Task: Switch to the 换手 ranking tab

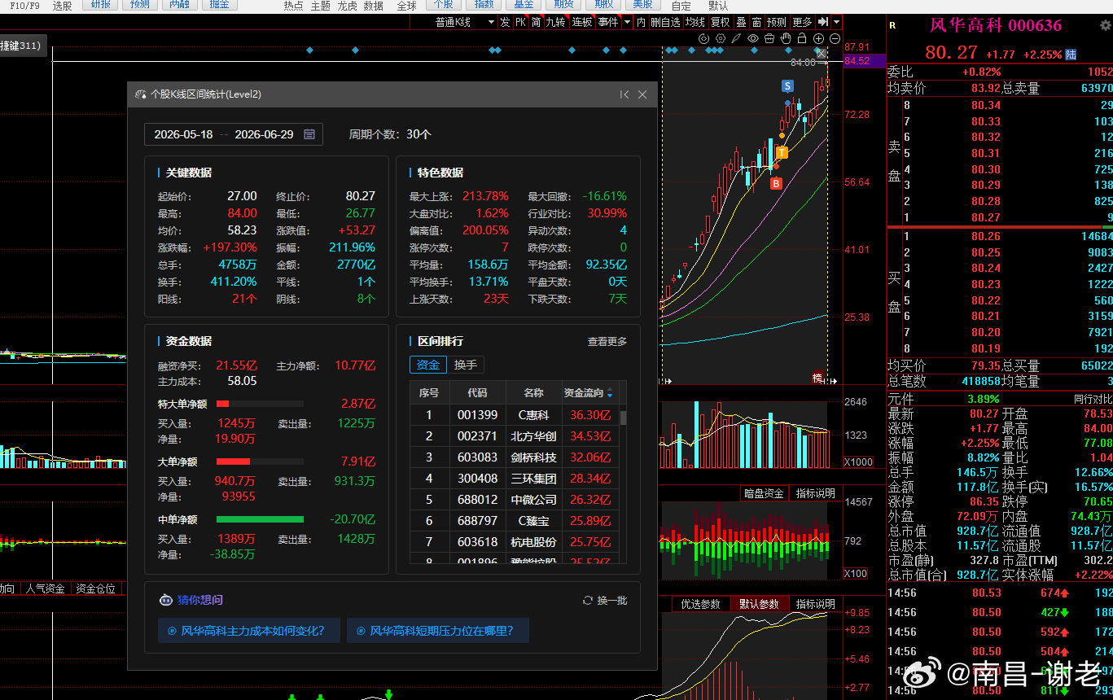Action: (466, 365)
